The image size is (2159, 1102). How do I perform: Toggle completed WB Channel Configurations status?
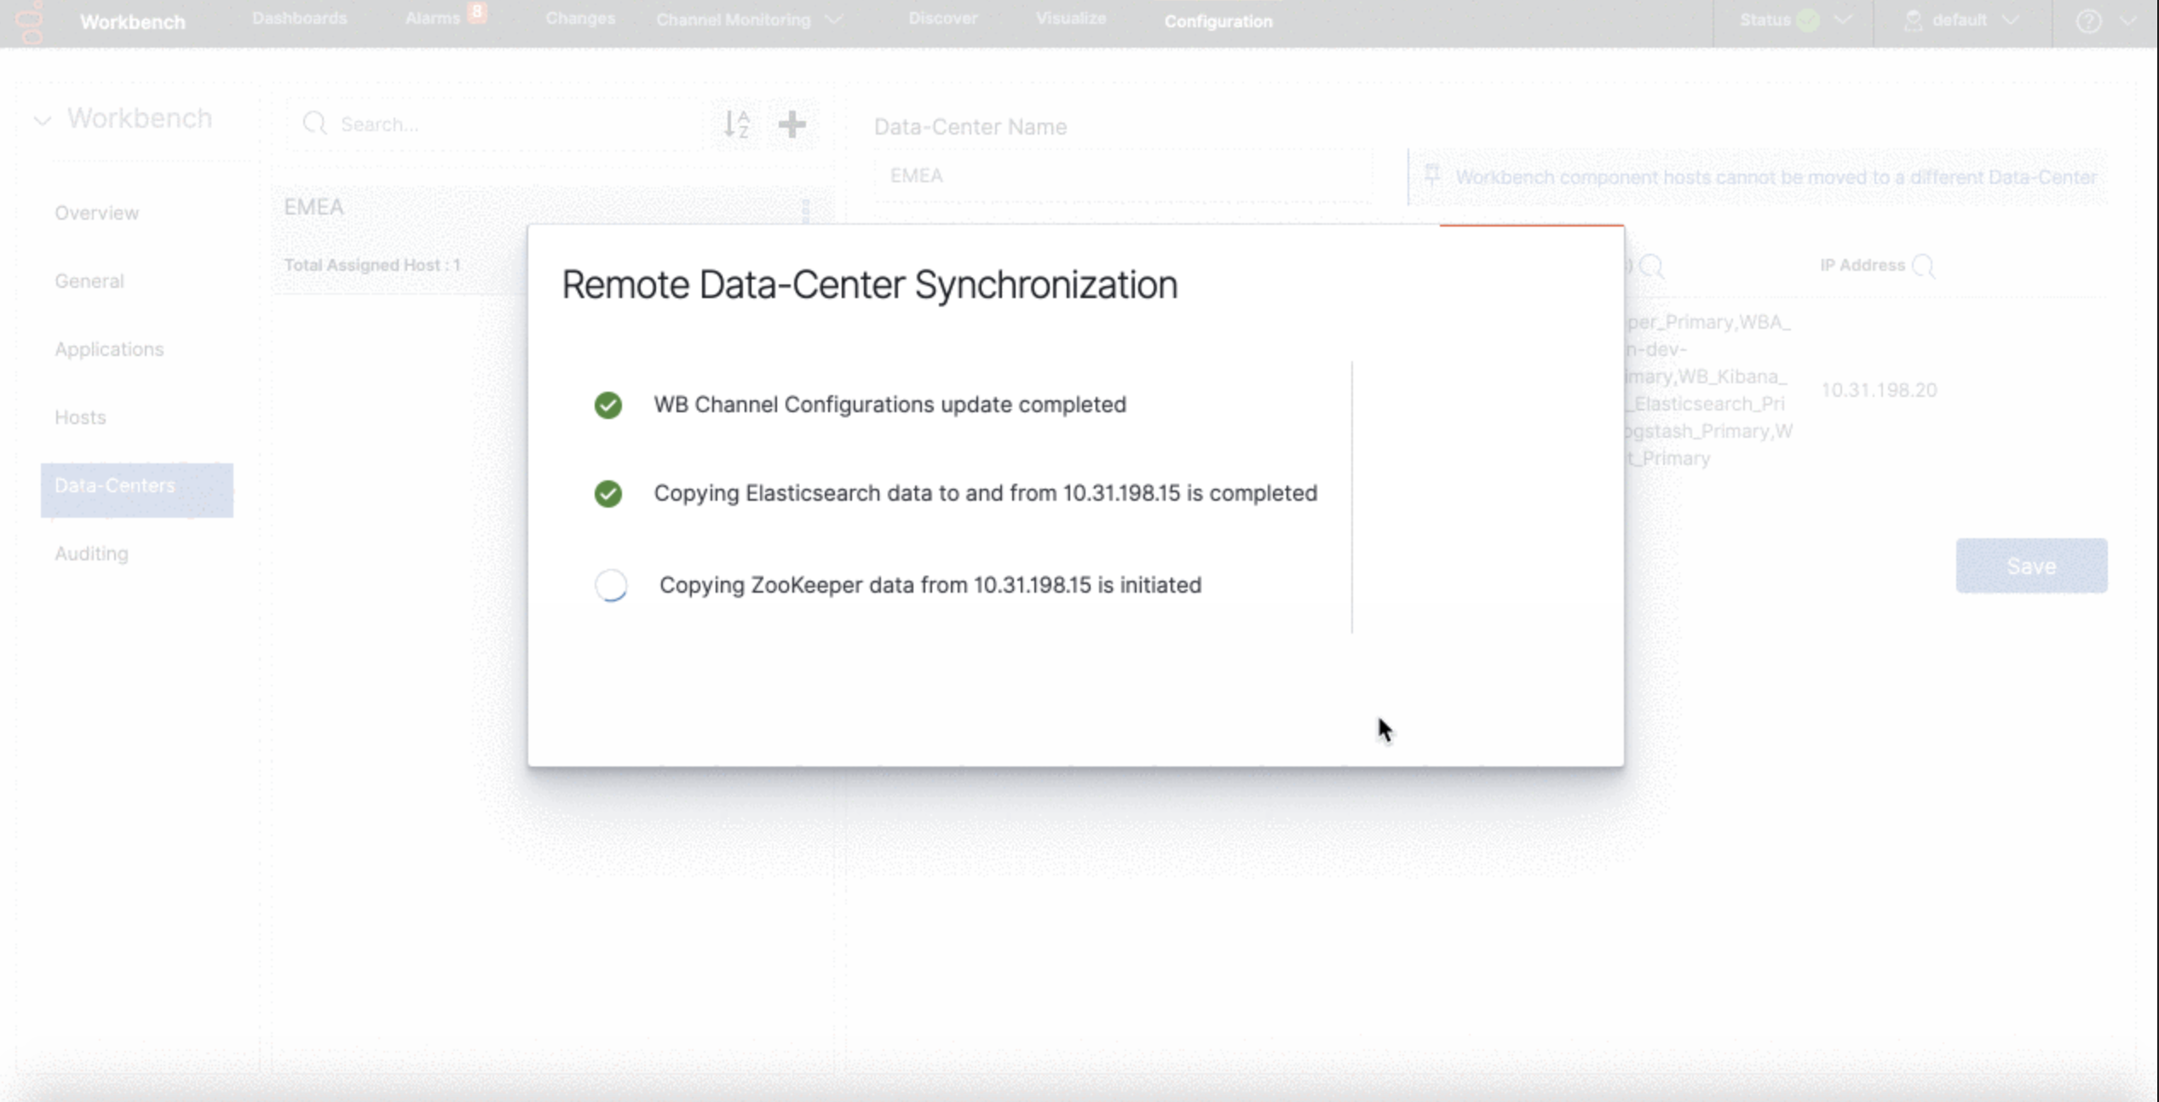[607, 404]
